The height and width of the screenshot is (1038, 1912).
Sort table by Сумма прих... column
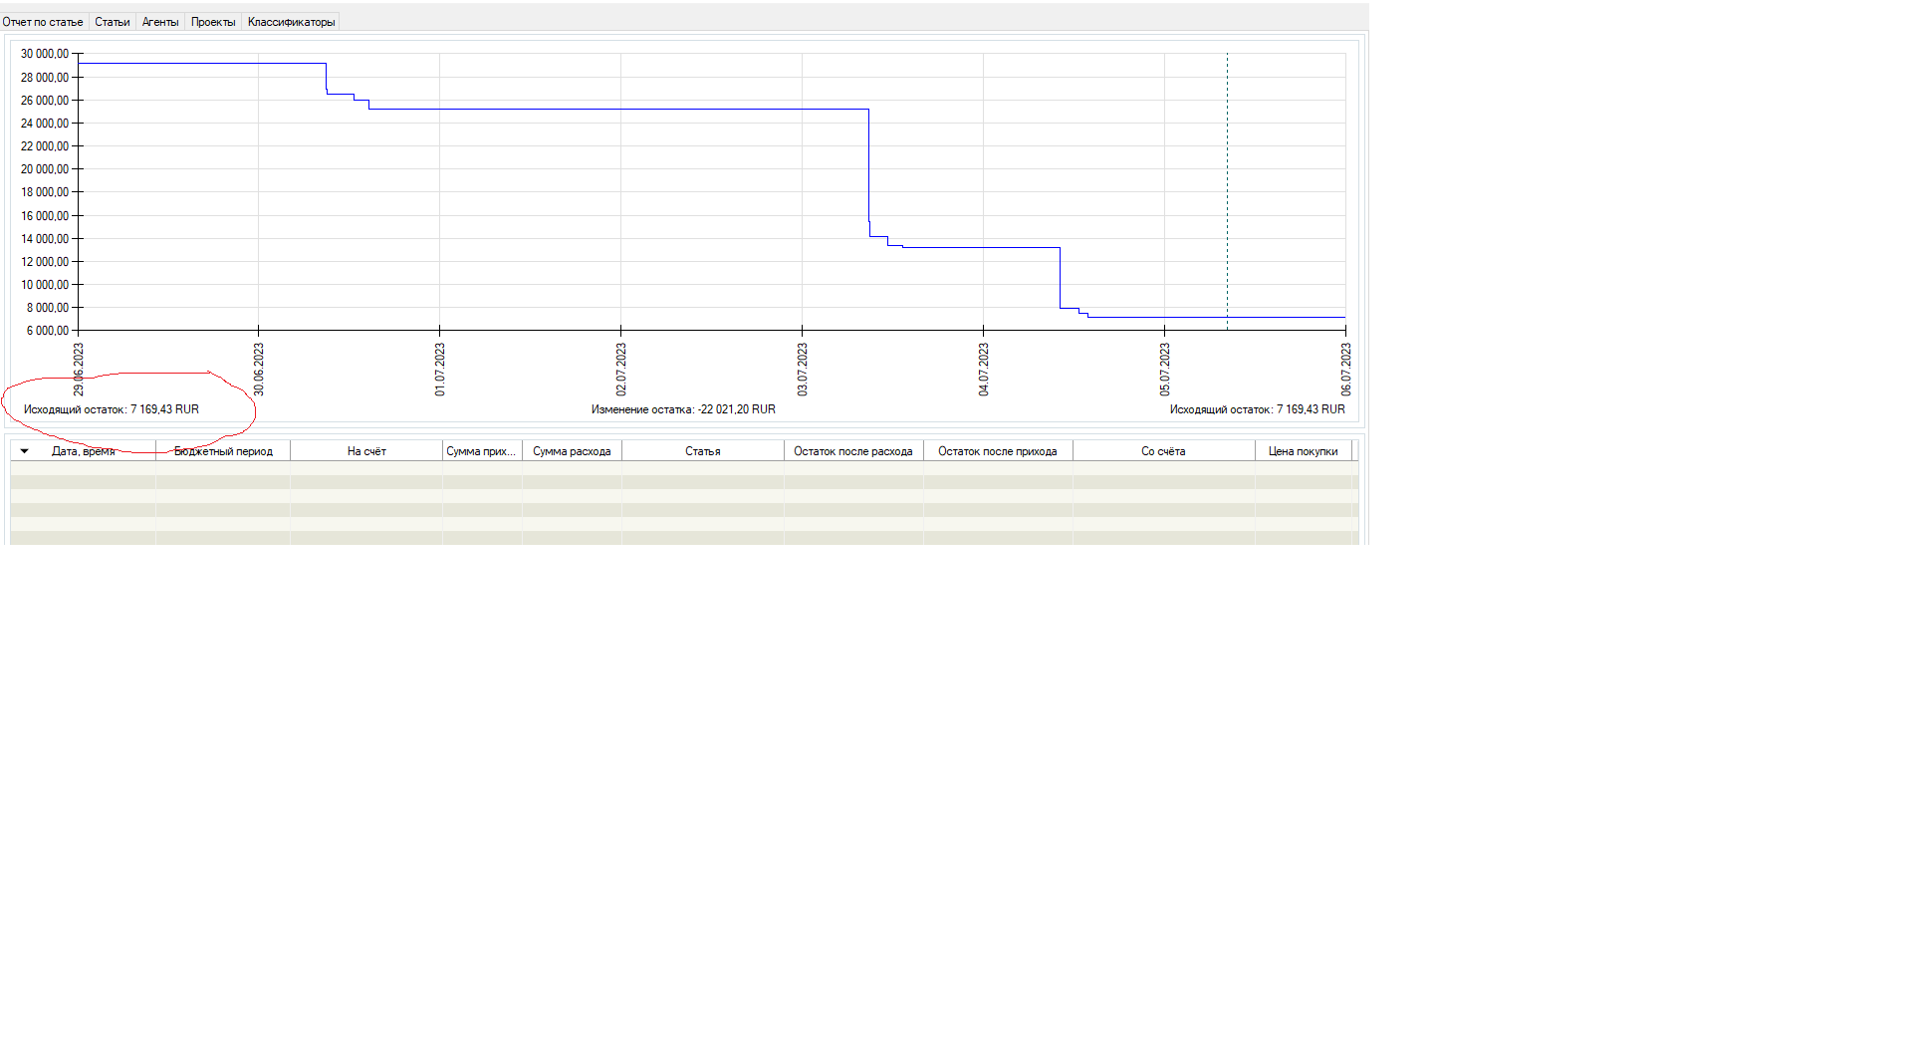tap(481, 451)
